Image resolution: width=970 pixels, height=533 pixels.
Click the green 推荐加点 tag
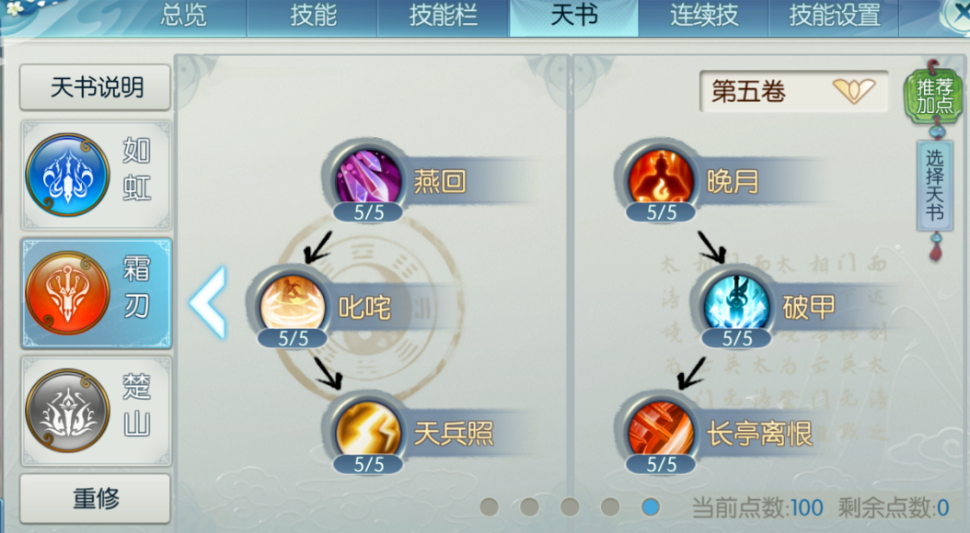click(934, 96)
